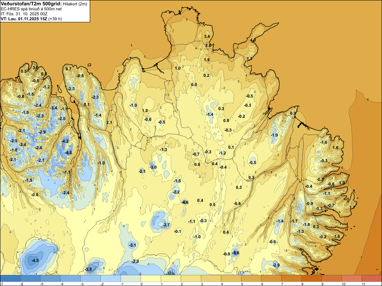Click the '-3.8' temperature label
Image resolution: width=382 pixels, height=286 pixels.
tap(89, 270)
